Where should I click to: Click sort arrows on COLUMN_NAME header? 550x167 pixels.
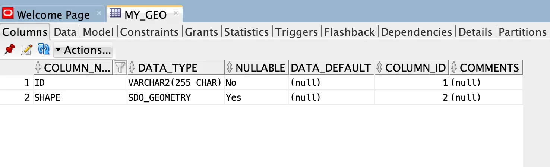coord(38,67)
